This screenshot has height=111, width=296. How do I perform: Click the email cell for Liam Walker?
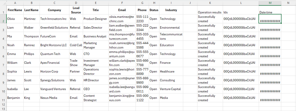(x=122, y=28)
